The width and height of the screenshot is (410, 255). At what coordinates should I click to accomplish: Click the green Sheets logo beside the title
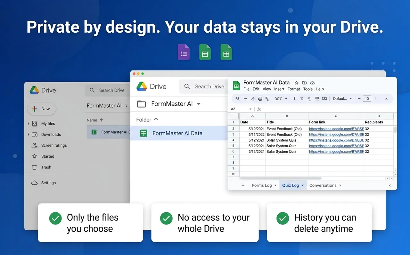point(236,86)
